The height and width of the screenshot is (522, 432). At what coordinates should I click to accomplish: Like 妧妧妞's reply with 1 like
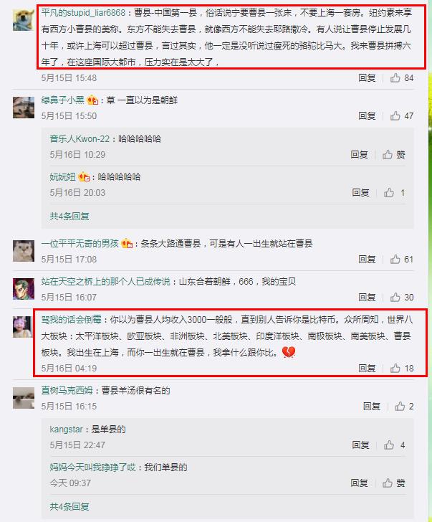pos(395,192)
